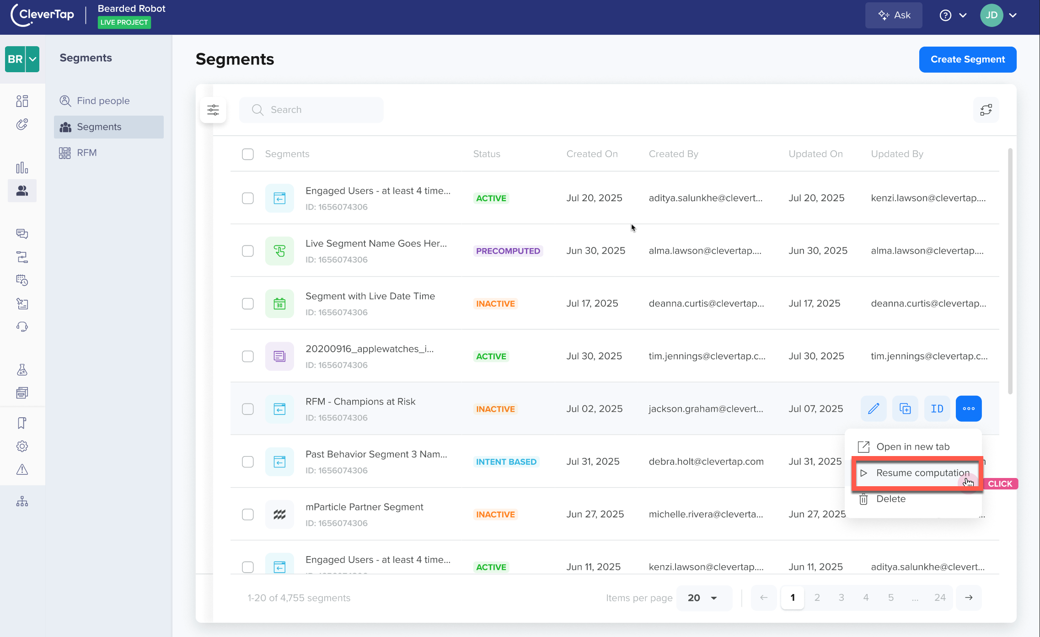Duplicate the RFM - Champions at Risk segment
Image resolution: width=1040 pixels, height=637 pixels.
pos(905,408)
